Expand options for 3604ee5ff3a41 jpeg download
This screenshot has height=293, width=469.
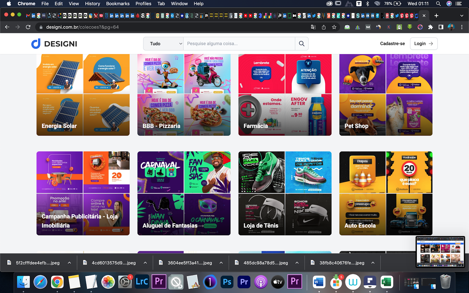(x=221, y=263)
